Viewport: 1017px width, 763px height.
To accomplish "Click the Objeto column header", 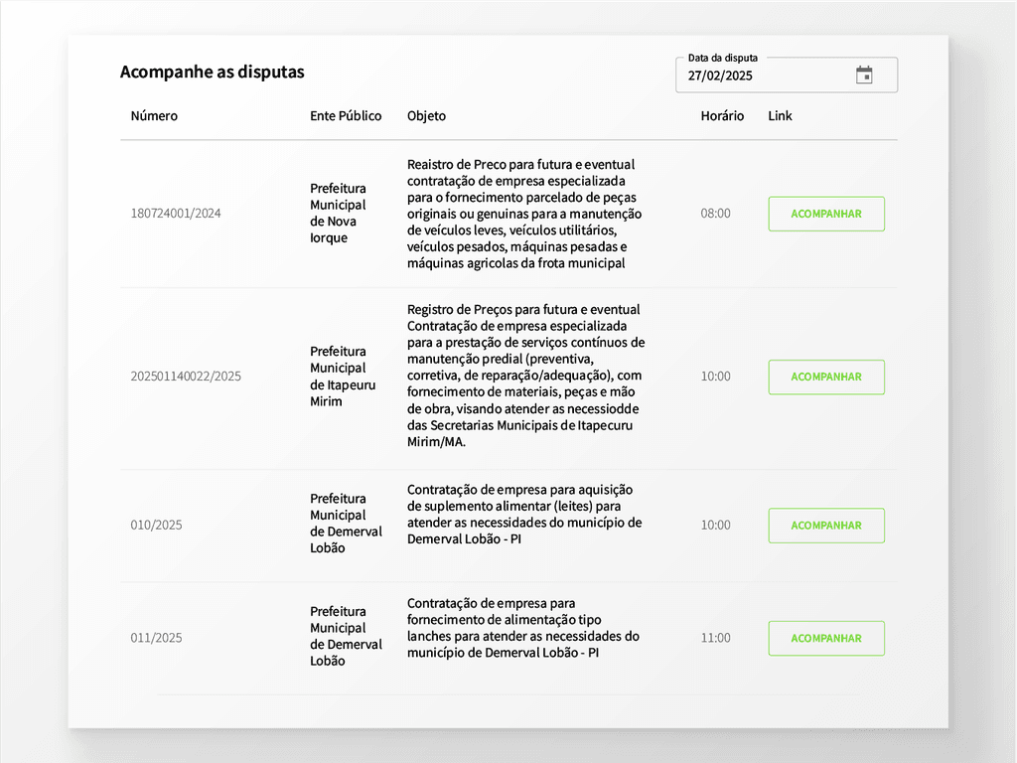I will [426, 115].
